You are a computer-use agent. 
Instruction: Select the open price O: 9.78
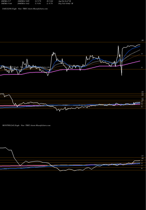38,1
